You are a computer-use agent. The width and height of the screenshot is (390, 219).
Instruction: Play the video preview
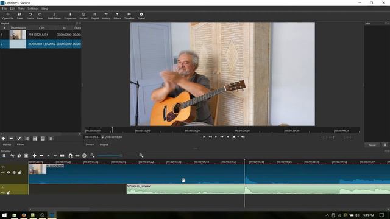click(216, 137)
